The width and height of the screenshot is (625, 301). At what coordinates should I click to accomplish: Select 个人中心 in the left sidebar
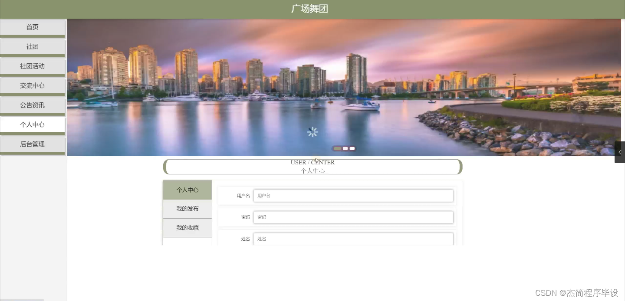(32, 124)
